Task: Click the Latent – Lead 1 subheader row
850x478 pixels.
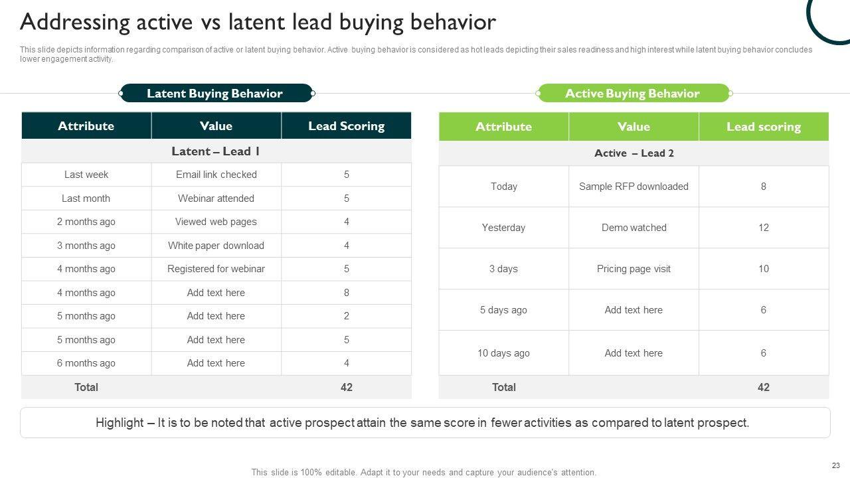Action: pyautogui.click(x=216, y=151)
